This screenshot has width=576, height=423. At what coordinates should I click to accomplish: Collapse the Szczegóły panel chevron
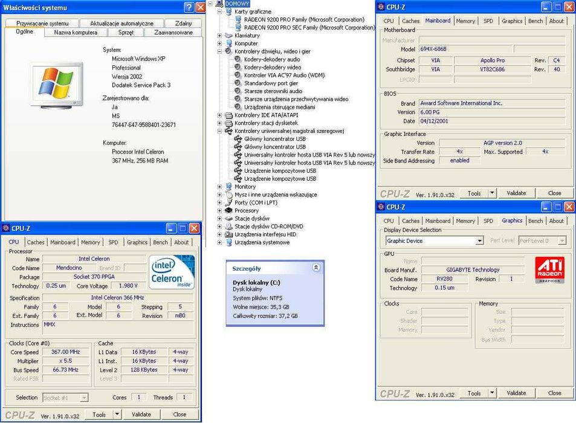(316, 268)
